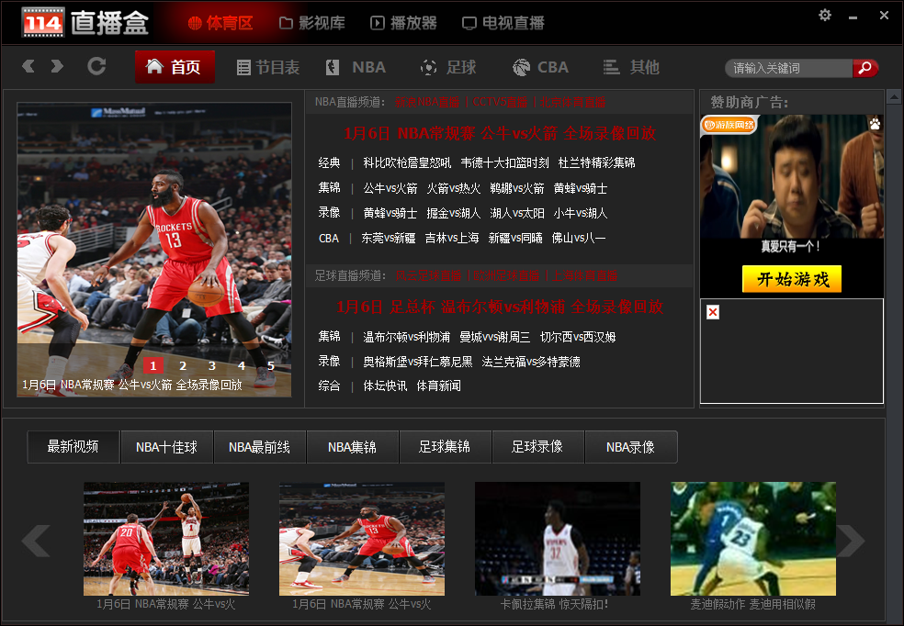Open 上海体育直播 channel link

pyautogui.click(x=585, y=276)
